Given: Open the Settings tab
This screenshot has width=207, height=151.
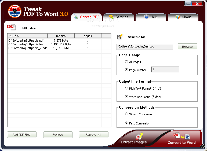Looking at the screenshot, I should click(x=119, y=17).
